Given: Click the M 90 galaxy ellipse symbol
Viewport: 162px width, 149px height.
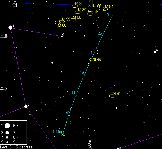Looking at the screenshot, I should point(75,6).
